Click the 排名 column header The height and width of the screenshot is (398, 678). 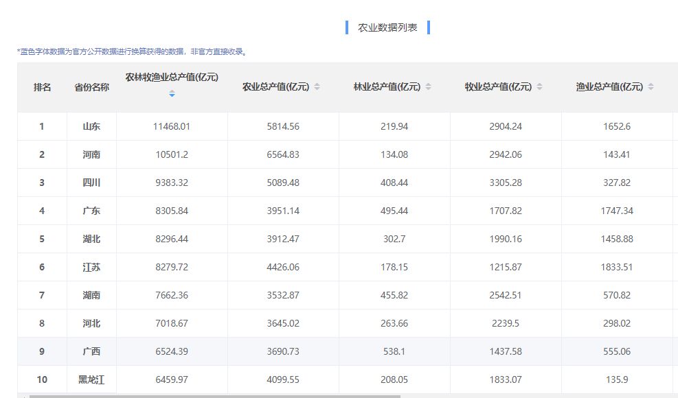42,87
